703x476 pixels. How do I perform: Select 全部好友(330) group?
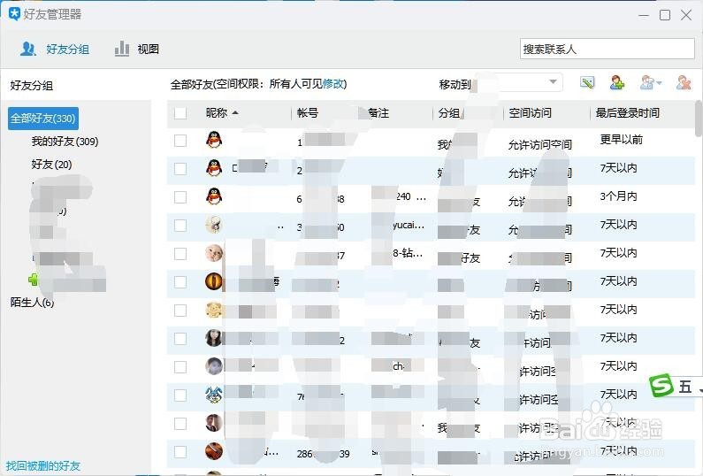[43, 119]
